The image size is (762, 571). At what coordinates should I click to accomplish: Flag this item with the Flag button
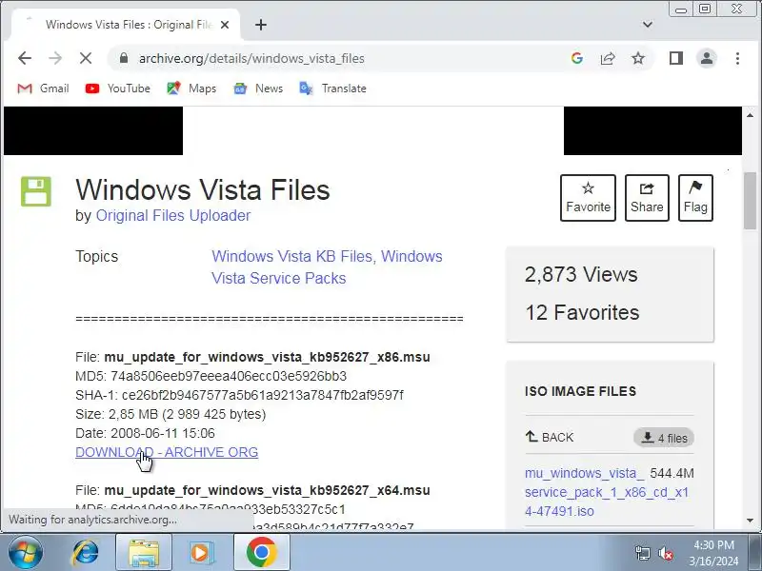click(695, 198)
